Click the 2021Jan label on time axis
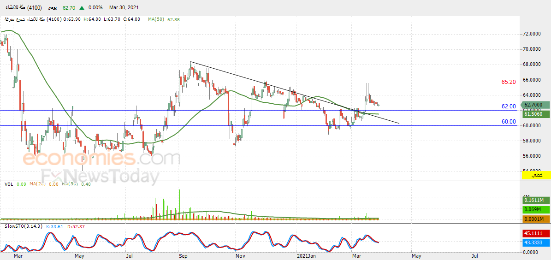This screenshot has width=551, height=260. click(x=308, y=256)
